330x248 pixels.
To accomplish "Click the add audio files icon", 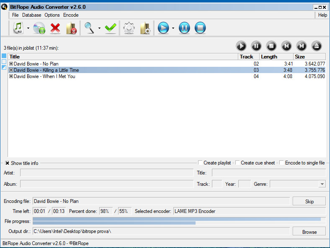I will click(x=18, y=28).
